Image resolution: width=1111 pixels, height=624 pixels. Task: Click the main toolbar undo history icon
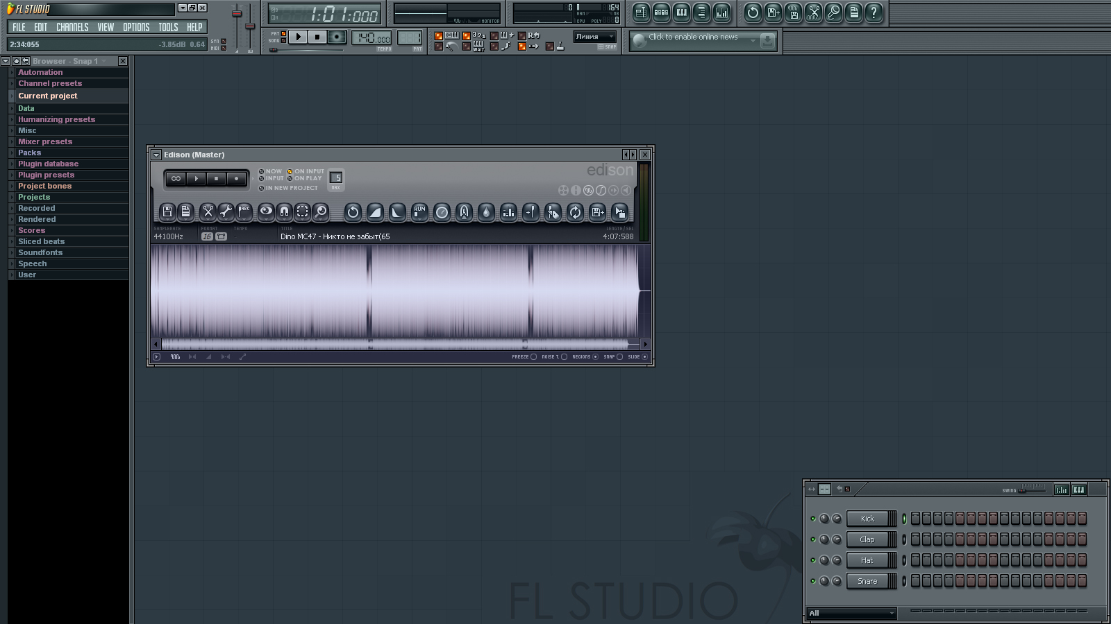[753, 12]
